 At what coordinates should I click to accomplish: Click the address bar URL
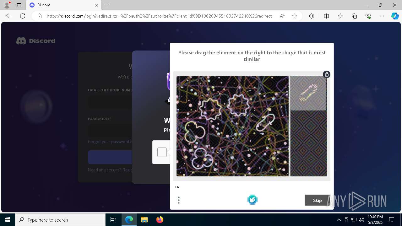160,16
